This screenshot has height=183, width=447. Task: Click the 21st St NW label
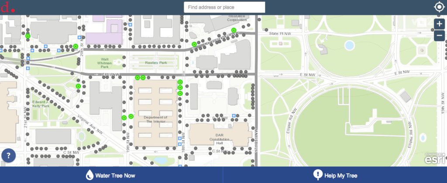(25, 117)
